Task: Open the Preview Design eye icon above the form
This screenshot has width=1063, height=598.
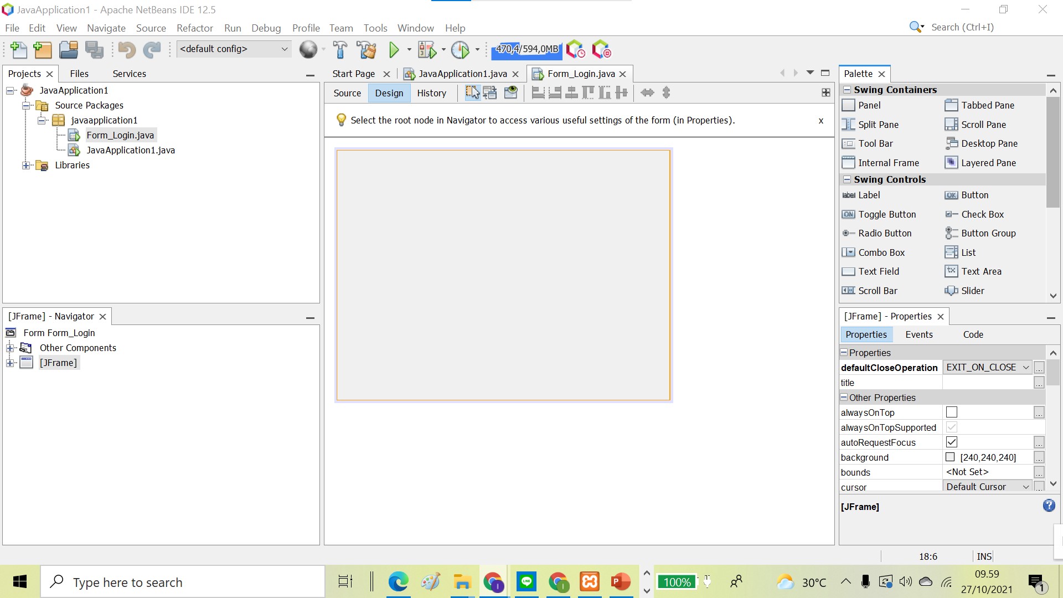Action: (x=510, y=92)
